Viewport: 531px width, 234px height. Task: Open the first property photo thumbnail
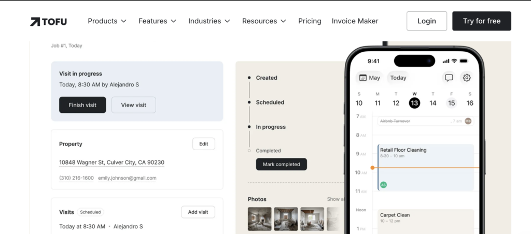[x=260, y=219]
